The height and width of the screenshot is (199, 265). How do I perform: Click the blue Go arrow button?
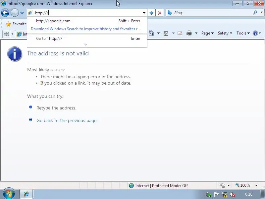pyautogui.click(x=151, y=13)
